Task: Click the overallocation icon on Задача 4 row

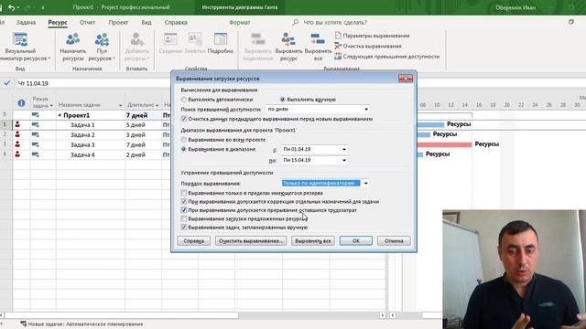Action: pos(17,154)
